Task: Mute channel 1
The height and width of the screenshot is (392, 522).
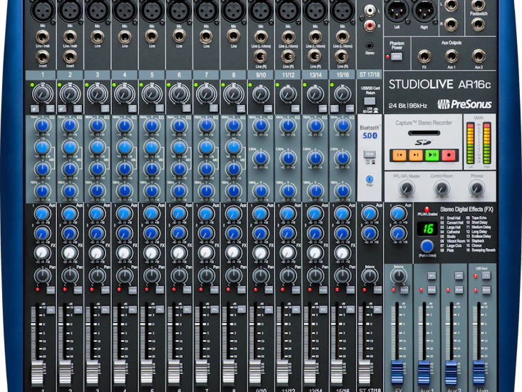Action: 51,290
